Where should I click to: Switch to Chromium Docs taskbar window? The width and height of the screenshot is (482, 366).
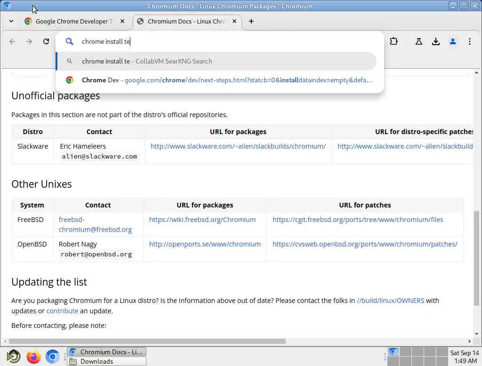click(106, 352)
